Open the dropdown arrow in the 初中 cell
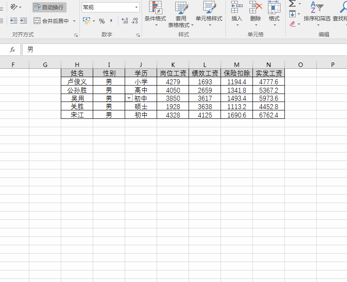Screen dimensions: 347x282 click(x=129, y=98)
